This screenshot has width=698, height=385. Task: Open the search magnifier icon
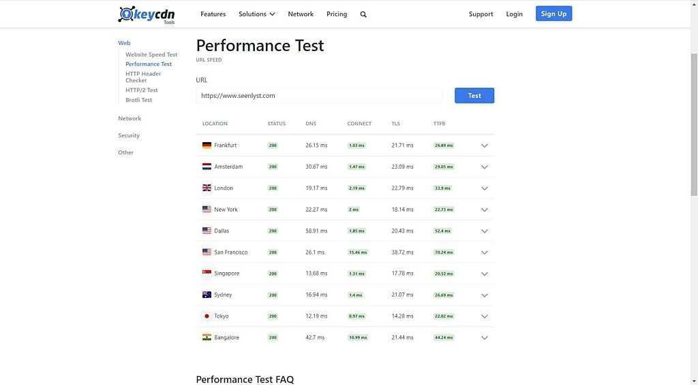[363, 14]
